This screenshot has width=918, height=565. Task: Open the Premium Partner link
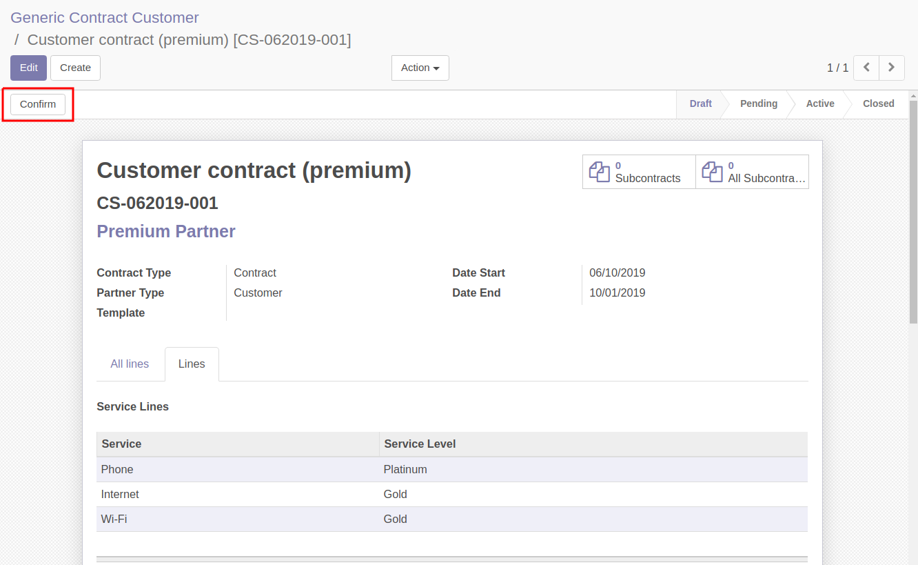click(166, 231)
